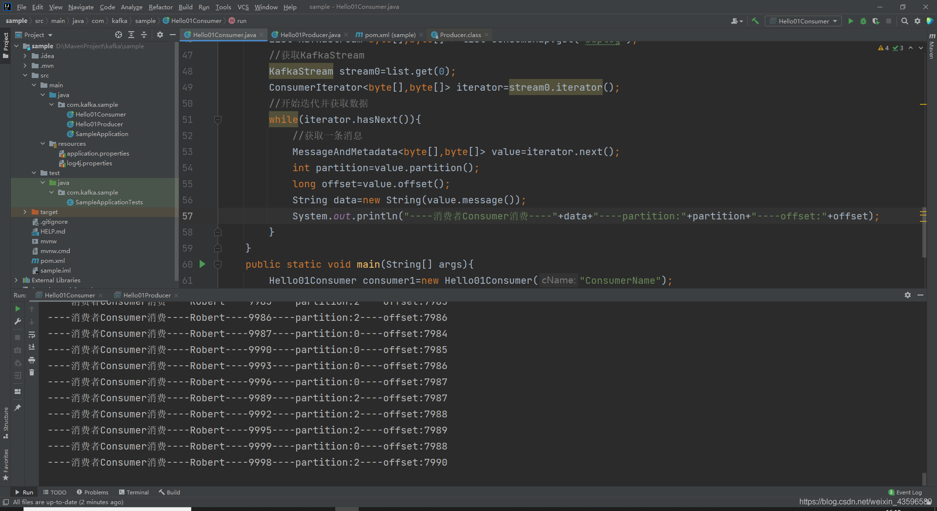Open the Terminal tool window
The height and width of the screenshot is (511, 937).
tap(134, 492)
